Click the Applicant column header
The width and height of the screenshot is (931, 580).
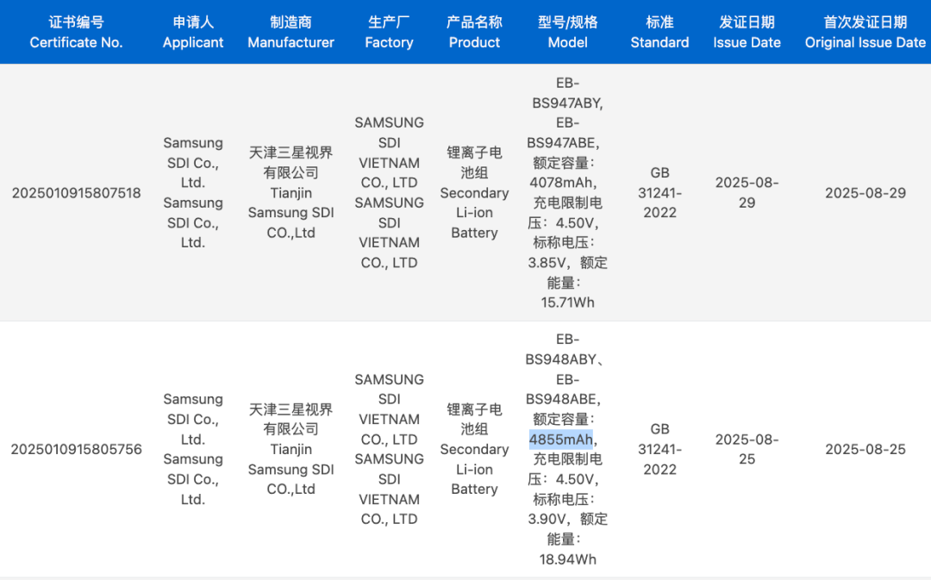pyautogui.click(x=193, y=32)
